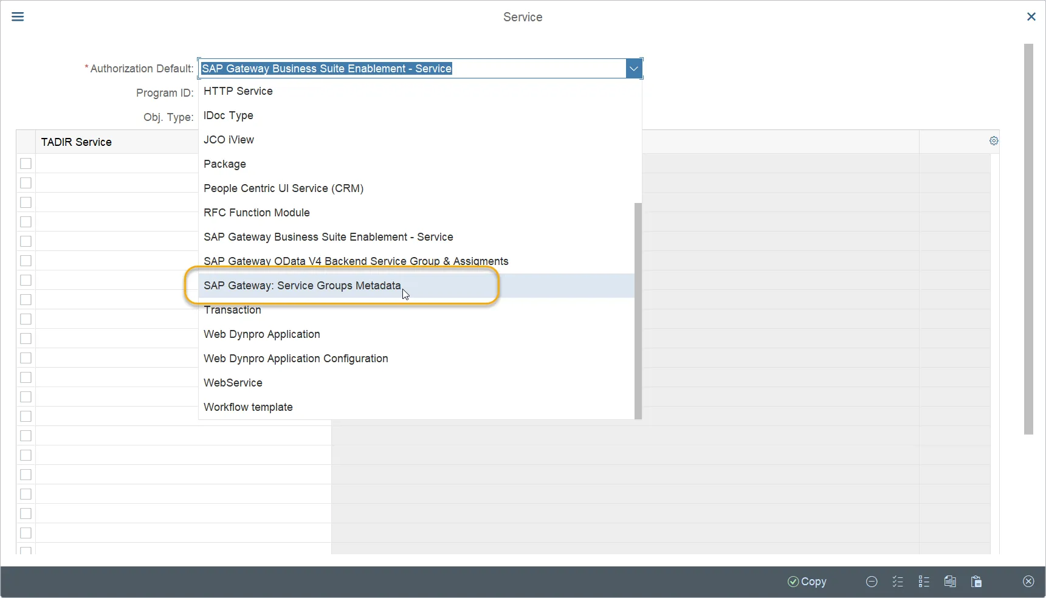Click the Authorization Default input field
Image resolution: width=1046 pixels, height=598 pixels.
pyautogui.click(x=413, y=69)
